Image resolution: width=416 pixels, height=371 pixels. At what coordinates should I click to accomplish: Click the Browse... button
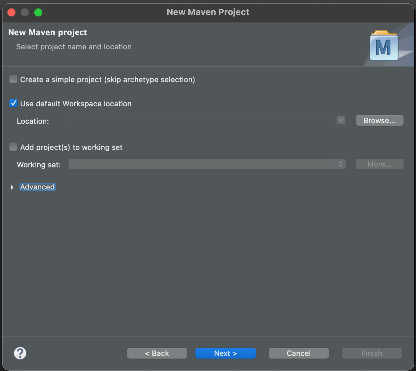(x=379, y=120)
